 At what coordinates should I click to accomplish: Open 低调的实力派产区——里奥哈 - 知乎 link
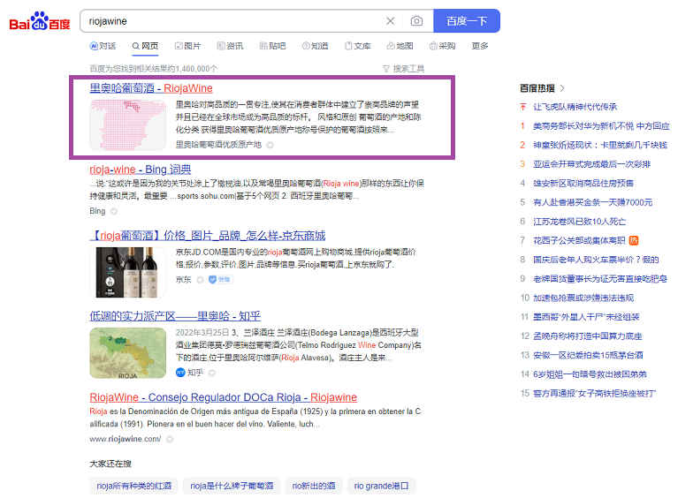[x=175, y=316]
